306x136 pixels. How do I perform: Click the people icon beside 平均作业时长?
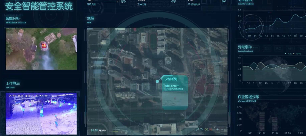(224, 2)
